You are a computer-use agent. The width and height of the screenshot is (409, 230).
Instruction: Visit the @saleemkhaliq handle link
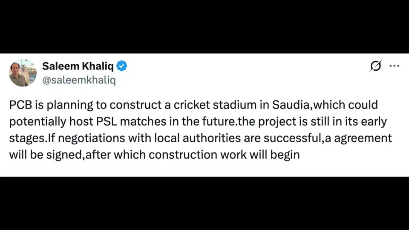(x=79, y=80)
